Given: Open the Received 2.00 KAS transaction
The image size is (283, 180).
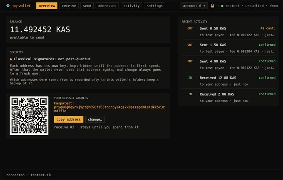Looking at the screenshot, I should pyautogui.click(x=228, y=97).
